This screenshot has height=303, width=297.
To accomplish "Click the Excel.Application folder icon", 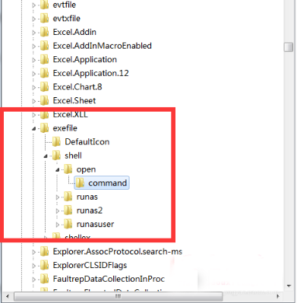I will coord(45,59).
